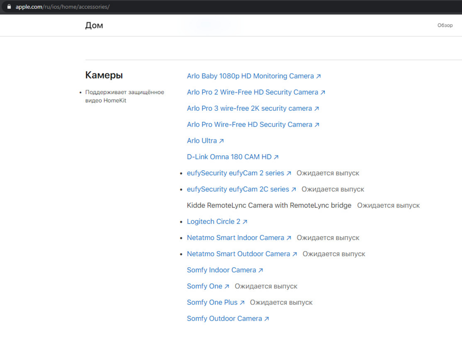This screenshot has width=462, height=342.
Task: Click the Камеры section heading
Action: point(104,75)
